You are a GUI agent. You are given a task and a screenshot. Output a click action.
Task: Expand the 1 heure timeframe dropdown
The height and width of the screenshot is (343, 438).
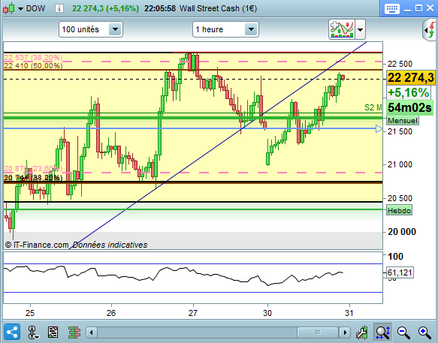pos(251,29)
